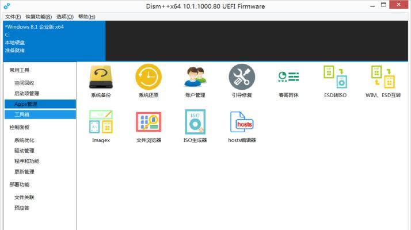Viewport: 411px width, 230px height.
Task: Select 工具箱 toolbox in the sidebar
Action: (40, 114)
